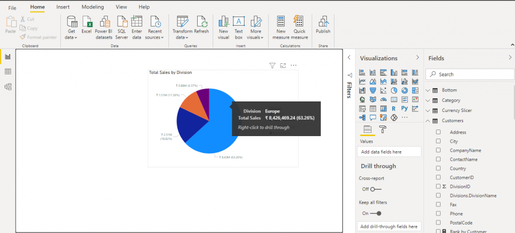Check the CustomerID field
The image size is (515, 233).
click(438, 177)
